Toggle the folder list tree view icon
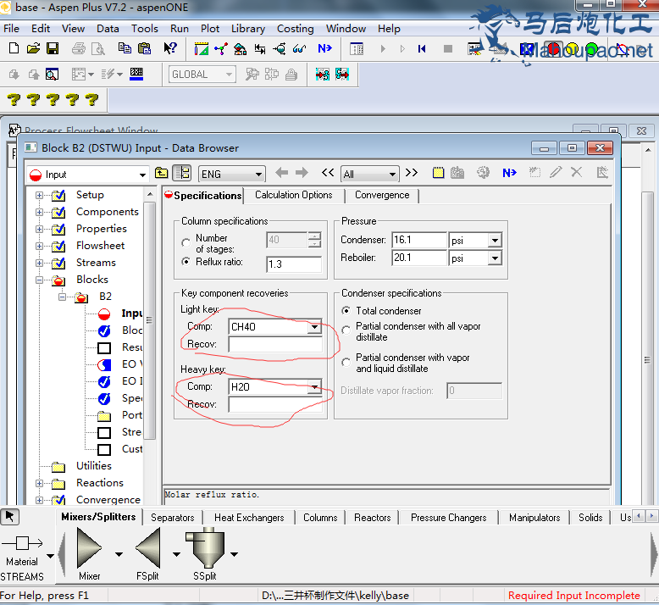Viewport: 659px width, 605px height. [x=182, y=173]
